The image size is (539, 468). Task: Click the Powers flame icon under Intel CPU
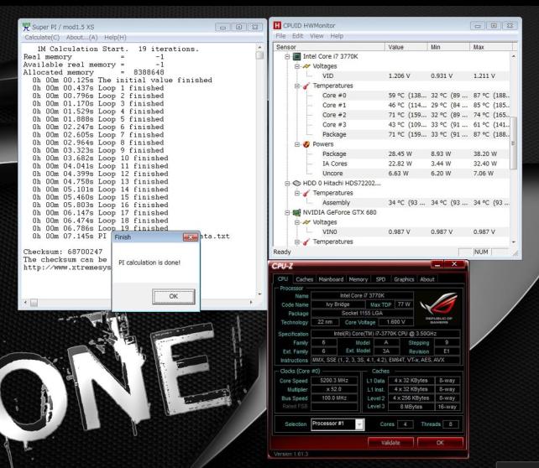click(x=306, y=144)
